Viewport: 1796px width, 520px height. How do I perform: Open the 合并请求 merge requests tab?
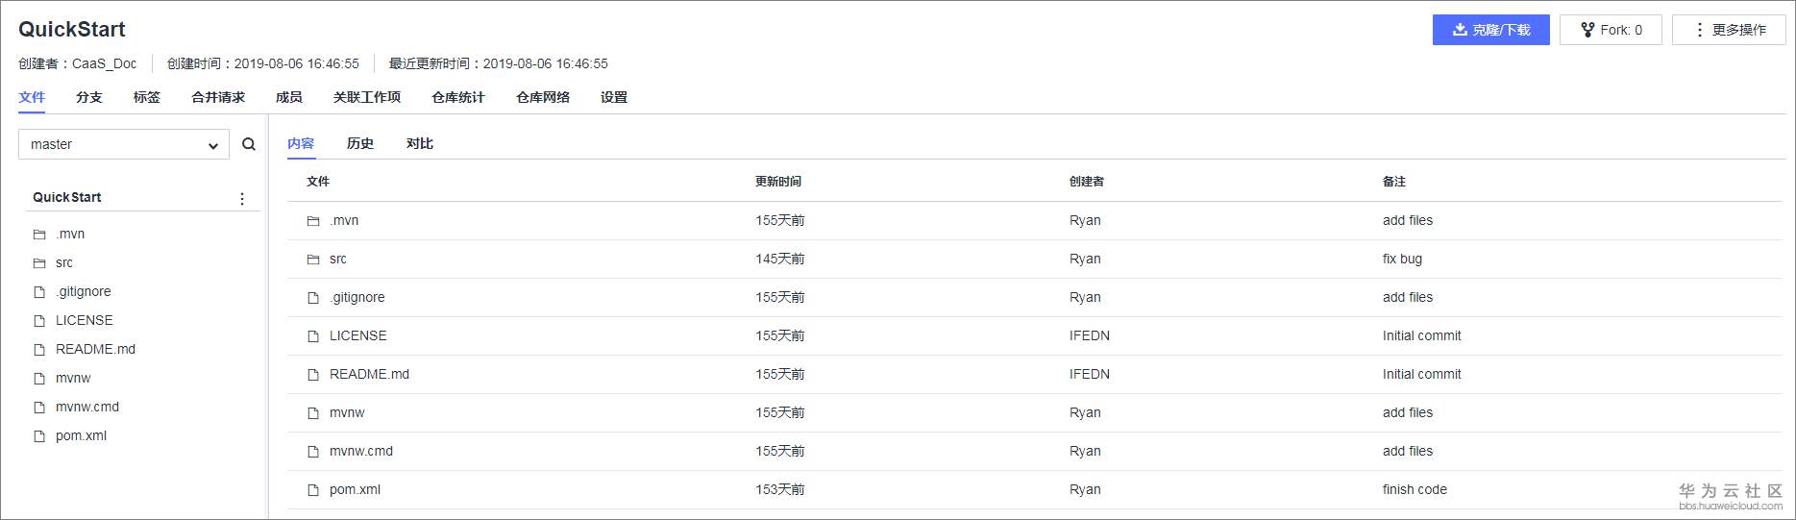pyautogui.click(x=218, y=97)
